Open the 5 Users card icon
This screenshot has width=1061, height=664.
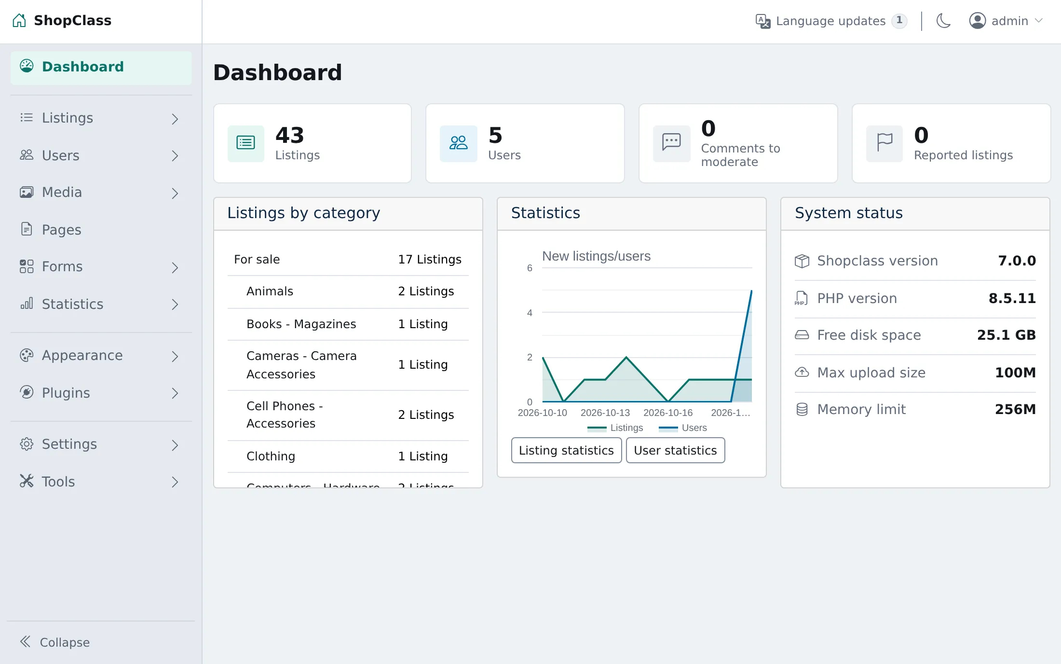[458, 143]
